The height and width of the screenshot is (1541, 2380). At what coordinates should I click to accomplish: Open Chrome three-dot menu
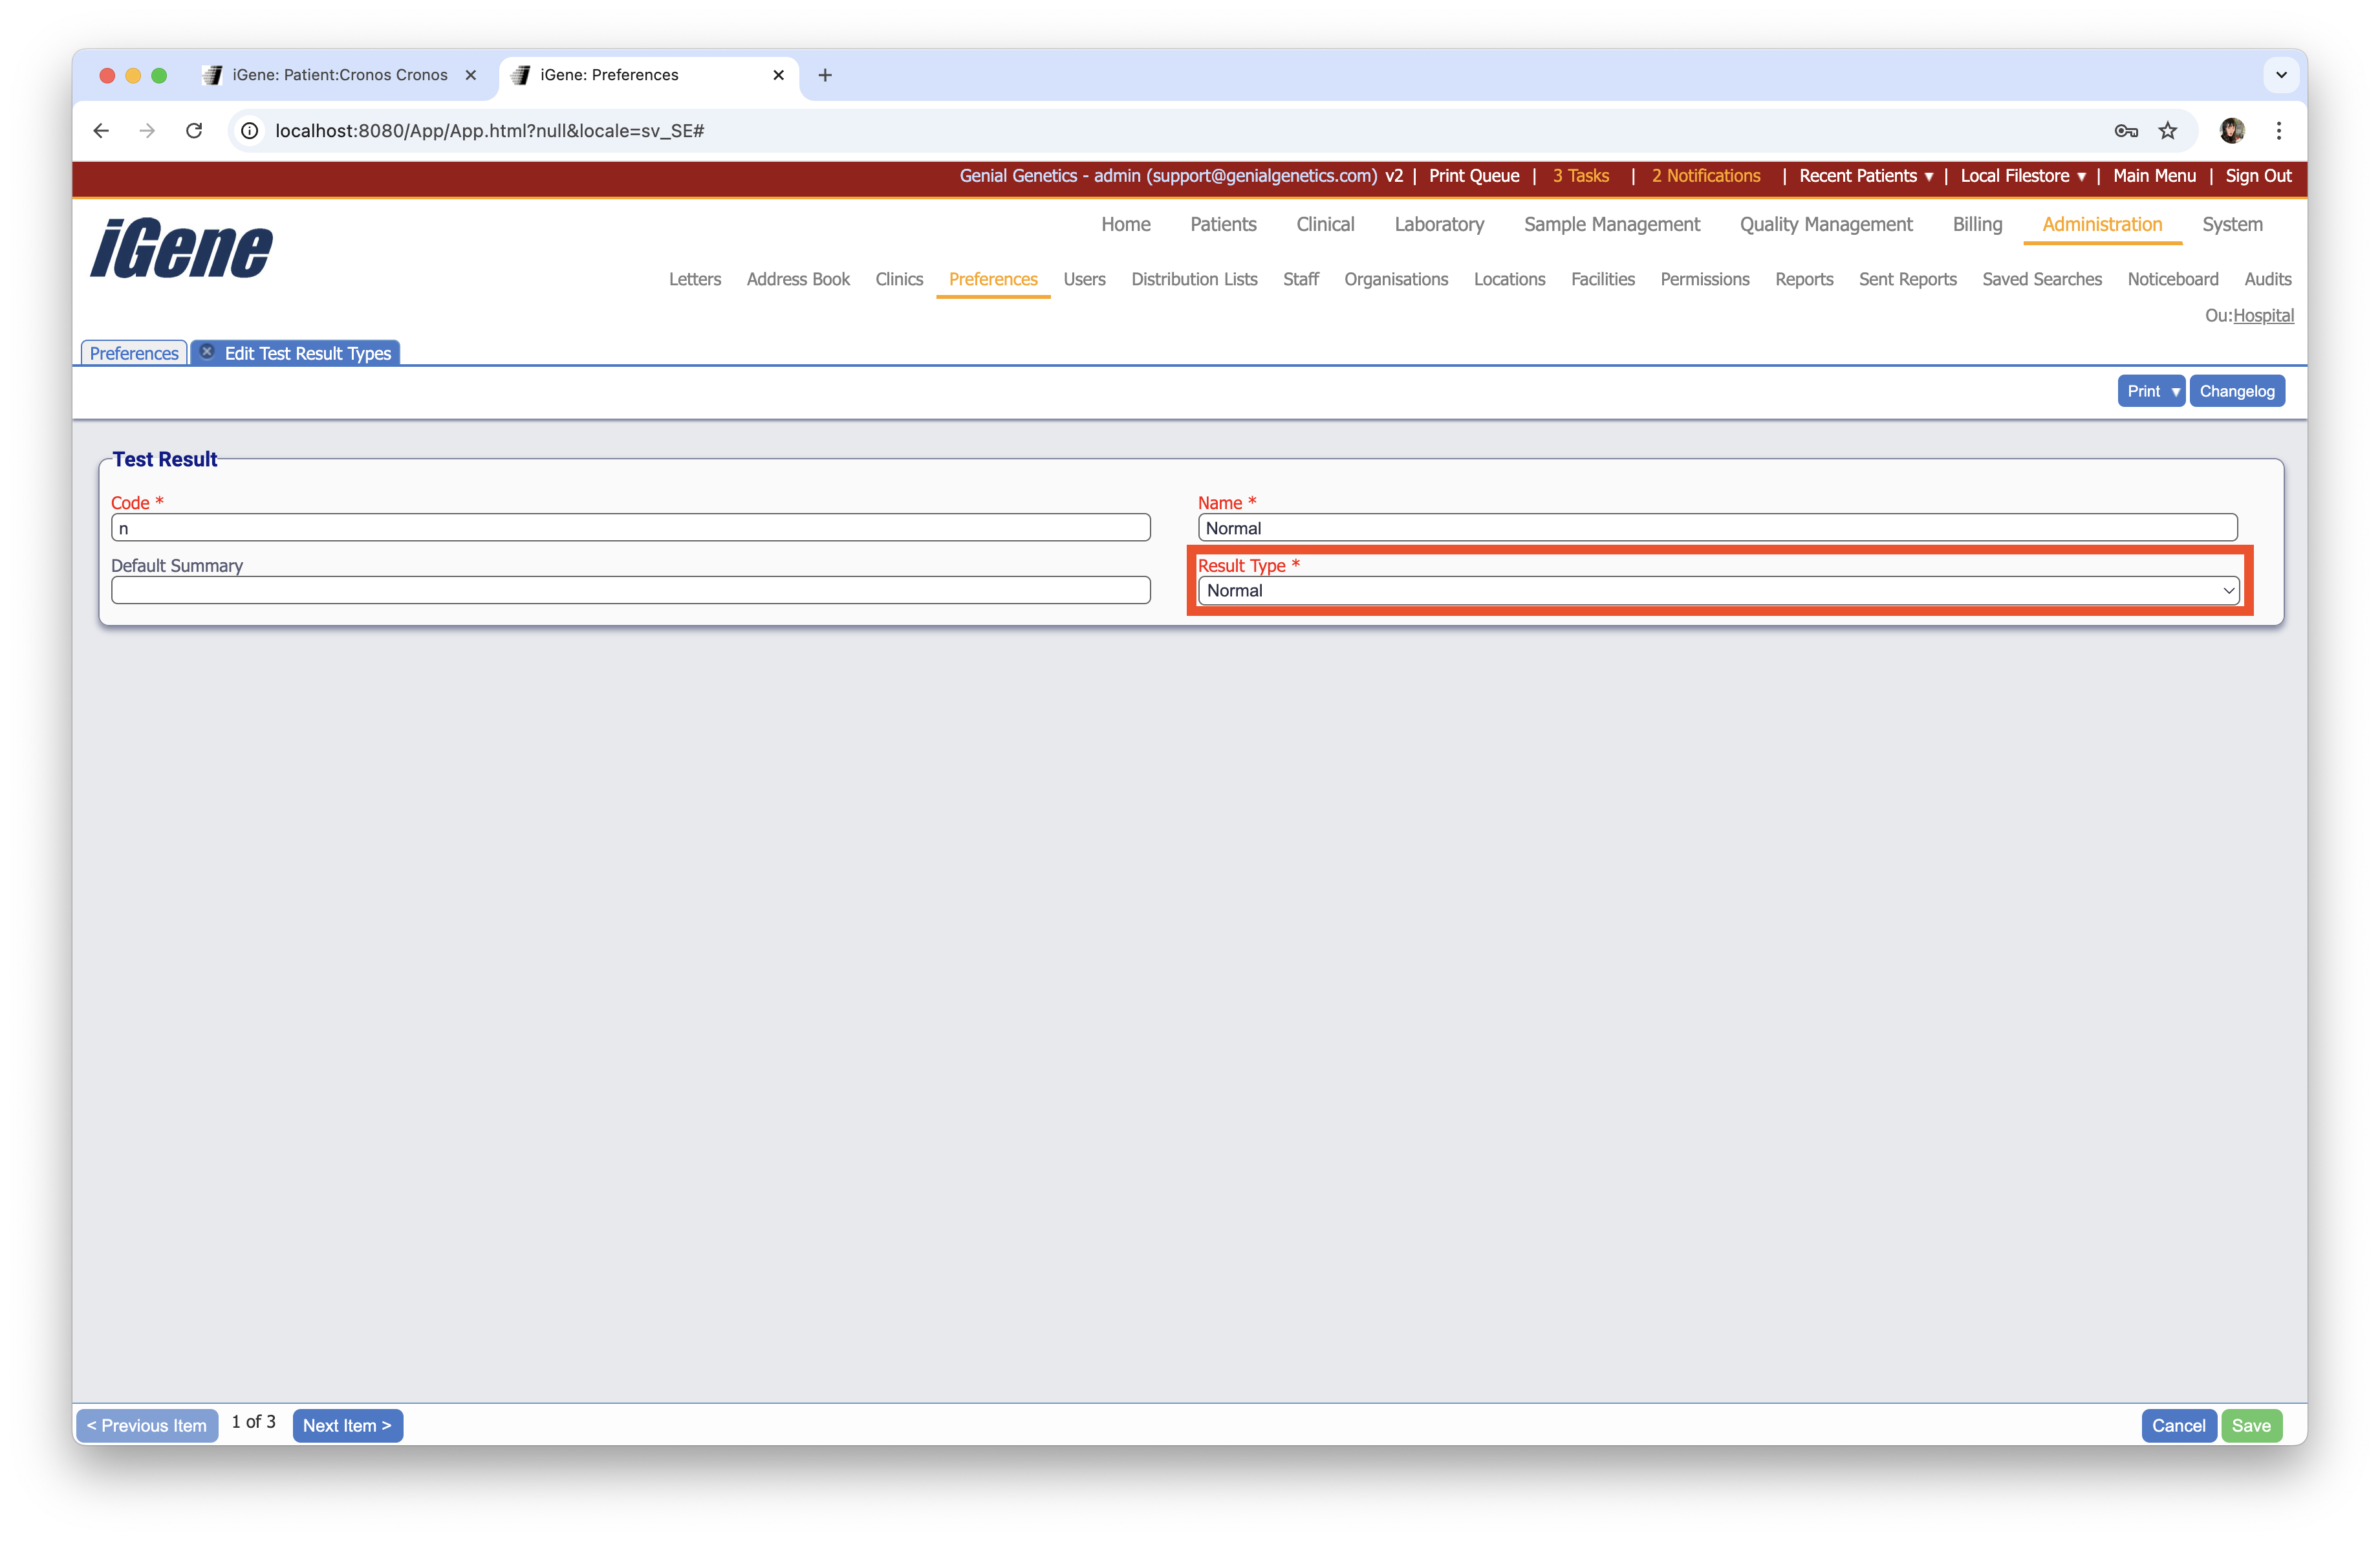2279,131
